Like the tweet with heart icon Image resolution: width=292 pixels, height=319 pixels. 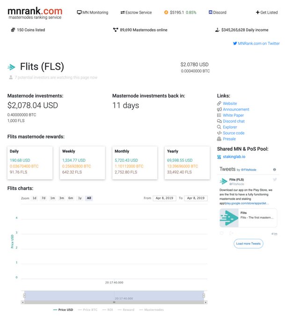coord(222,233)
